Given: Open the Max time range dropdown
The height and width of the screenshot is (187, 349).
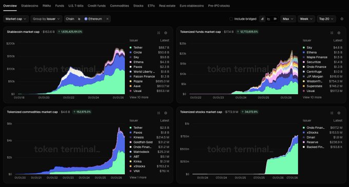Looking at the screenshot, I should tap(288, 19).
